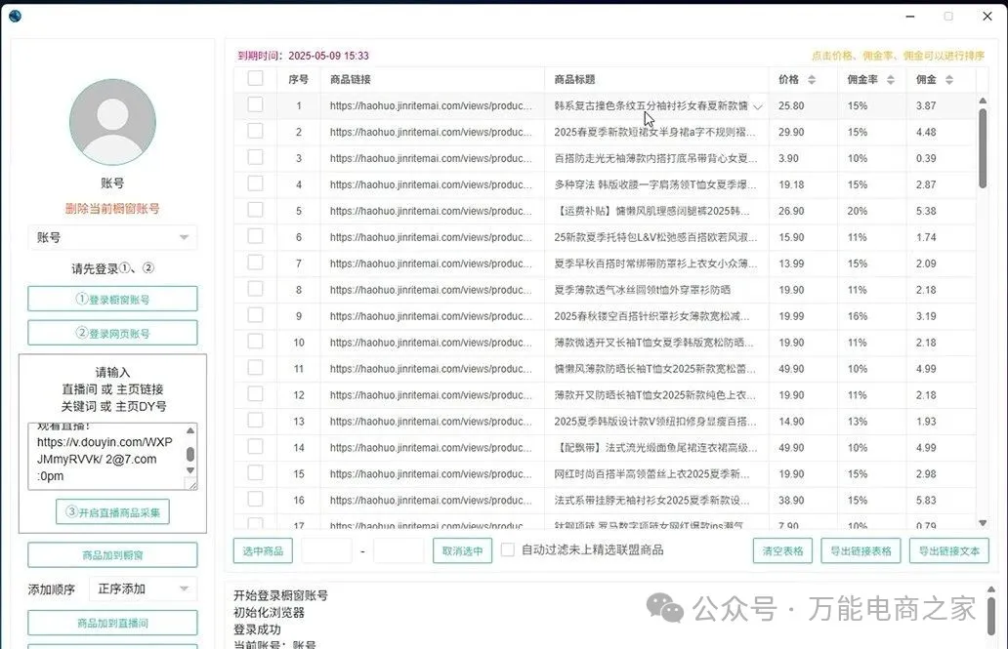Screen dimensions: 1008x649
Task: Tick the checkbox for row 1
Action: click(255, 104)
